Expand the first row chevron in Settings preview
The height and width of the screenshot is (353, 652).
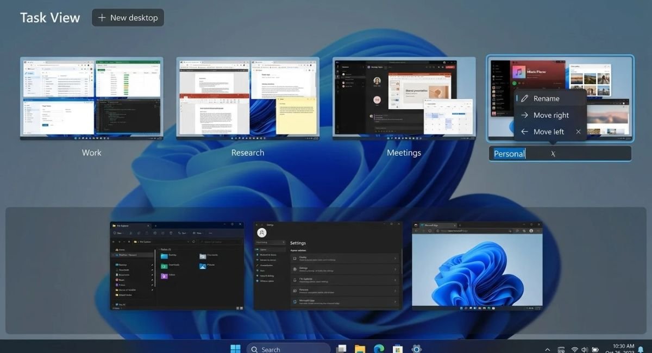click(395, 259)
